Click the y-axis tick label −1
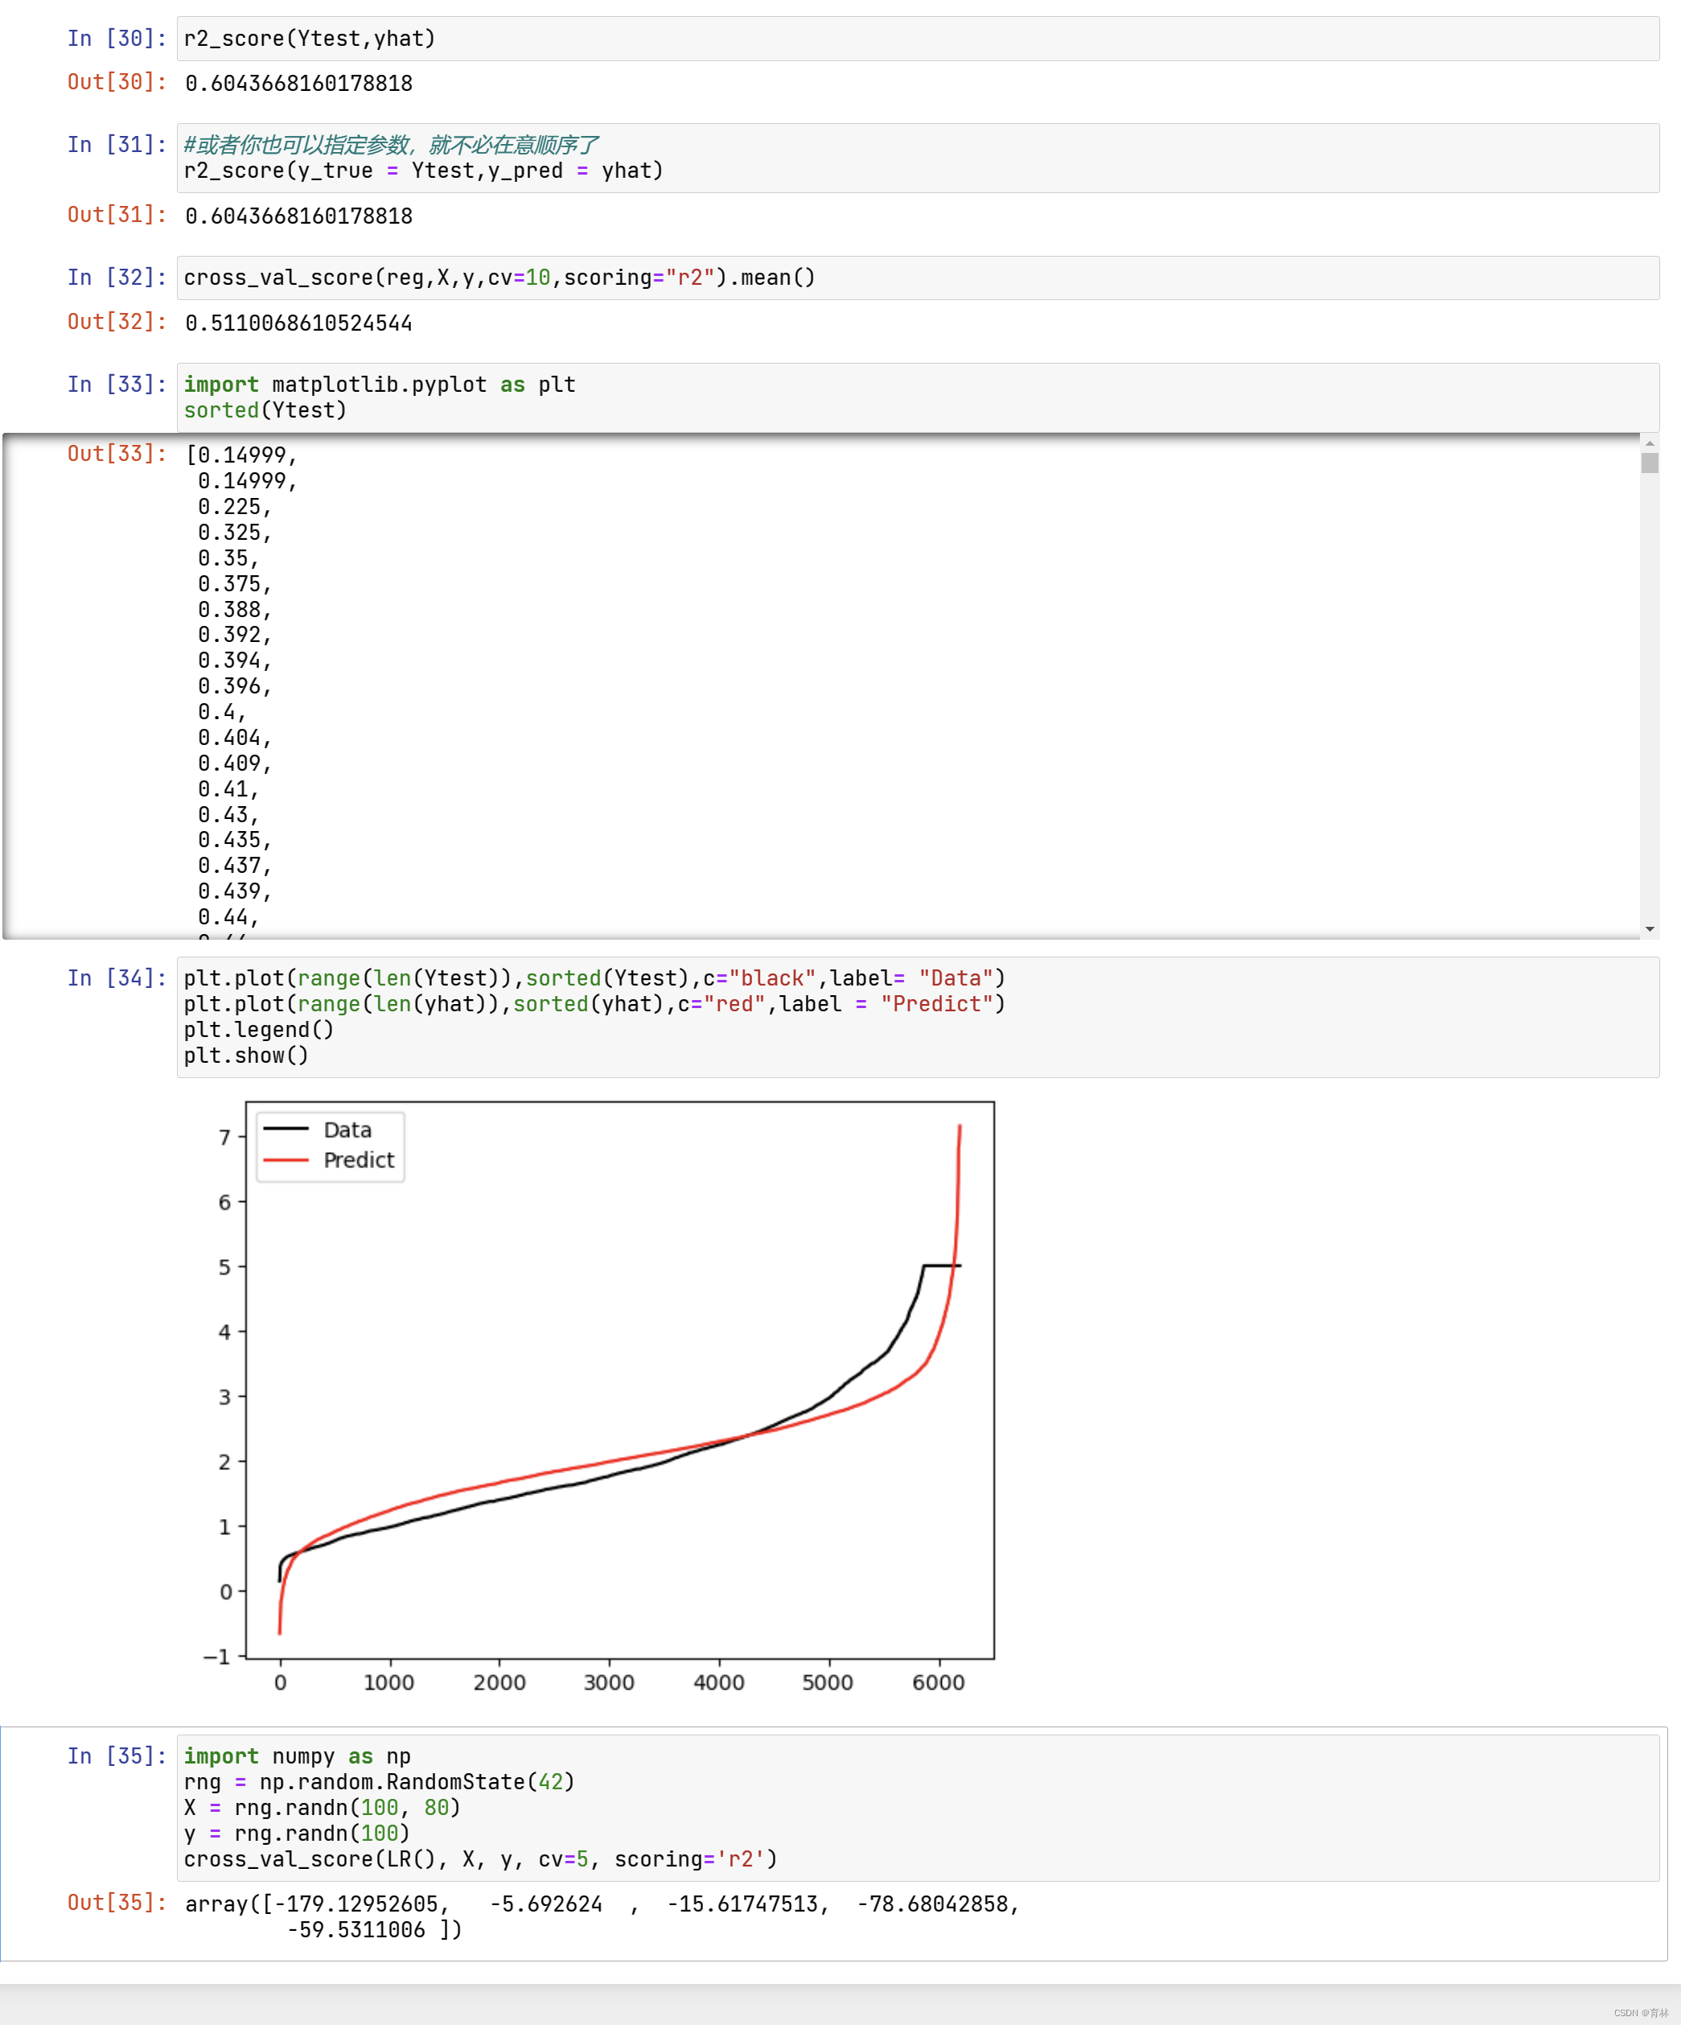The width and height of the screenshot is (1681, 2025). [217, 1657]
